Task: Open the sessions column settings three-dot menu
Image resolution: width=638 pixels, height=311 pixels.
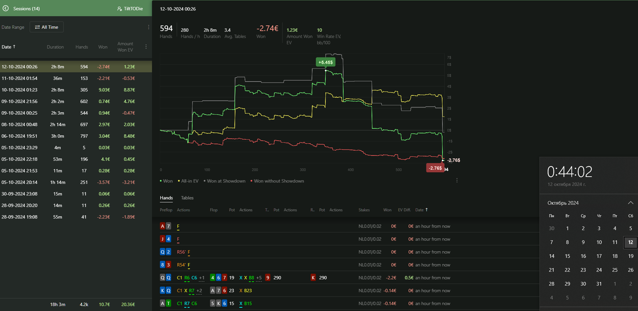Action: (146, 47)
